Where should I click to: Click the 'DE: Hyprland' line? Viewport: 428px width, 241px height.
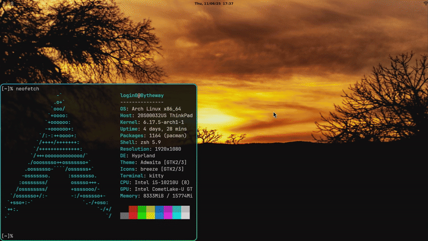(137, 156)
